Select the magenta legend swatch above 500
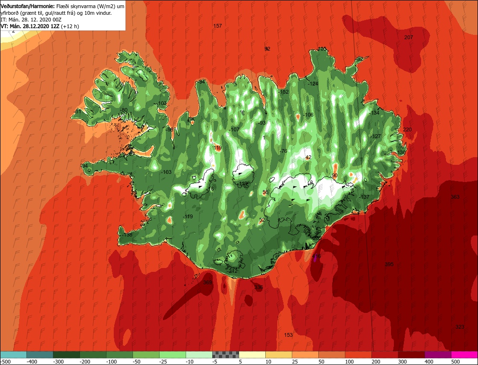Viewport: 478px width, 365px height. (x=465, y=354)
